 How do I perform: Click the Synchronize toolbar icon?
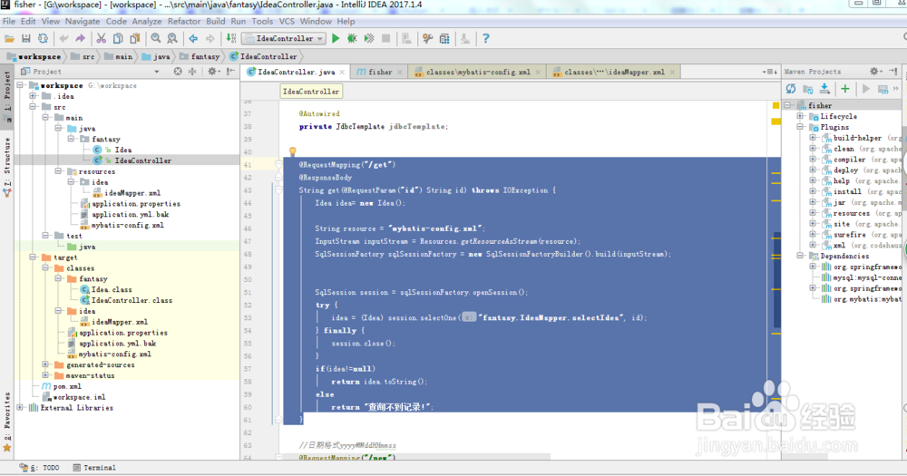(43, 39)
